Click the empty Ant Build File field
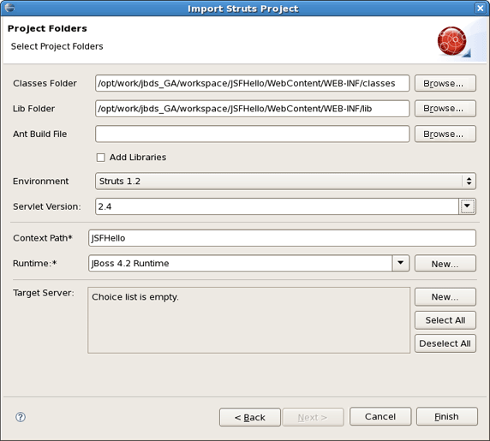490x441 pixels. [x=252, y=134]
